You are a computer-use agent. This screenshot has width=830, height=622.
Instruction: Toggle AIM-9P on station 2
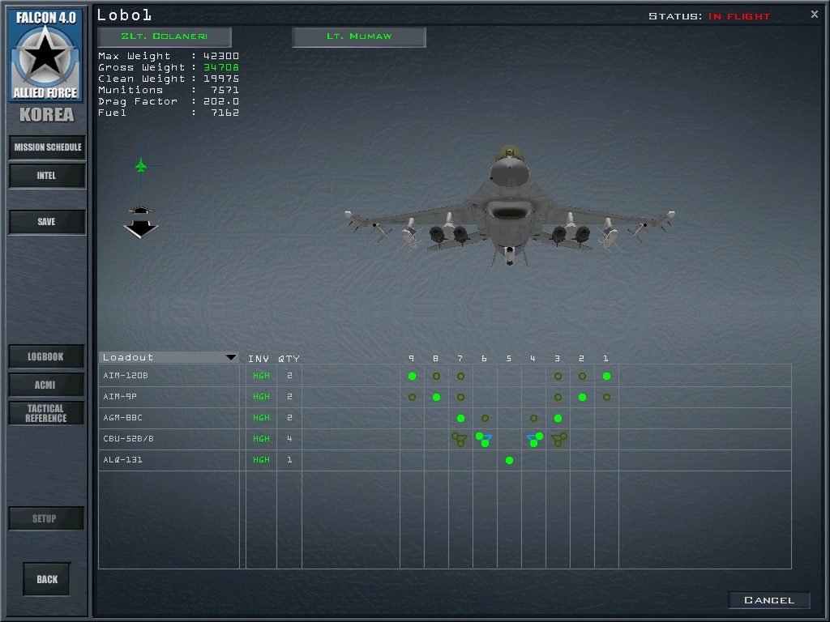[x=582, y=397]
